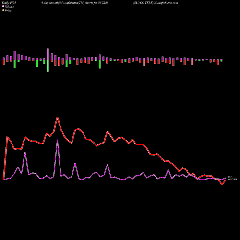240x240 pixels.
Task: Click the Price legend color swatch
Action: click(3, 10)
